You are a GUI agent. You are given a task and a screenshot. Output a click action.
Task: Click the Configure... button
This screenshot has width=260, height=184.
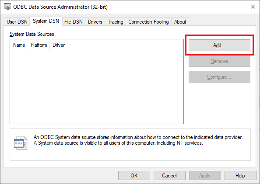[219, 77]
